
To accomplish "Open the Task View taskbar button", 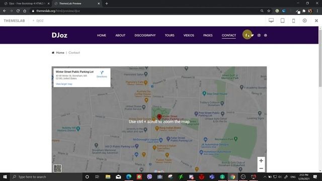I will point(97,176).
